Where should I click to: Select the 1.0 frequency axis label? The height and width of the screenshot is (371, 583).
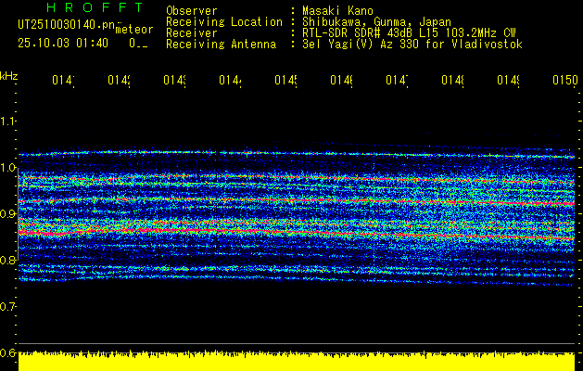[x=8, y=168]
